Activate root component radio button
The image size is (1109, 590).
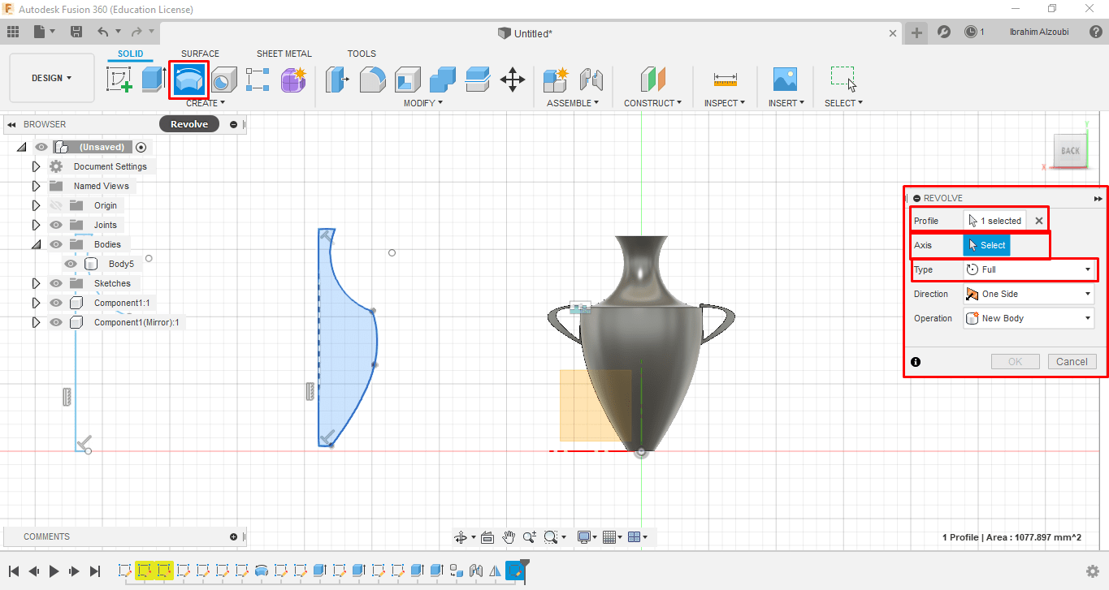point(141,147)
